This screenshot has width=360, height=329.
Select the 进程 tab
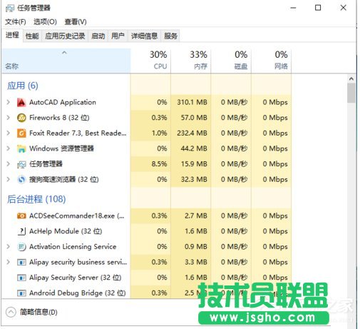pyautogui.click(x=12, y=35)
